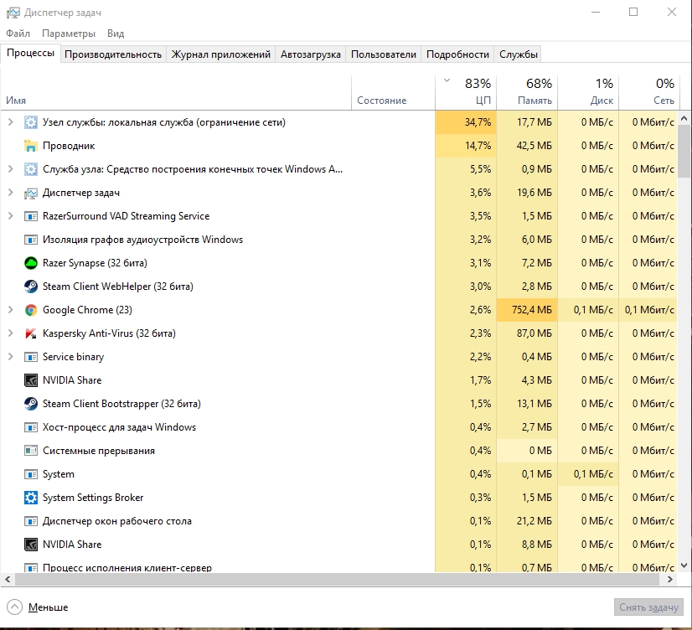Image resolution: width=692 pixels, height=630 pixels.
Task: Click the Google Chrome process icon
Action: coord(31,310)
